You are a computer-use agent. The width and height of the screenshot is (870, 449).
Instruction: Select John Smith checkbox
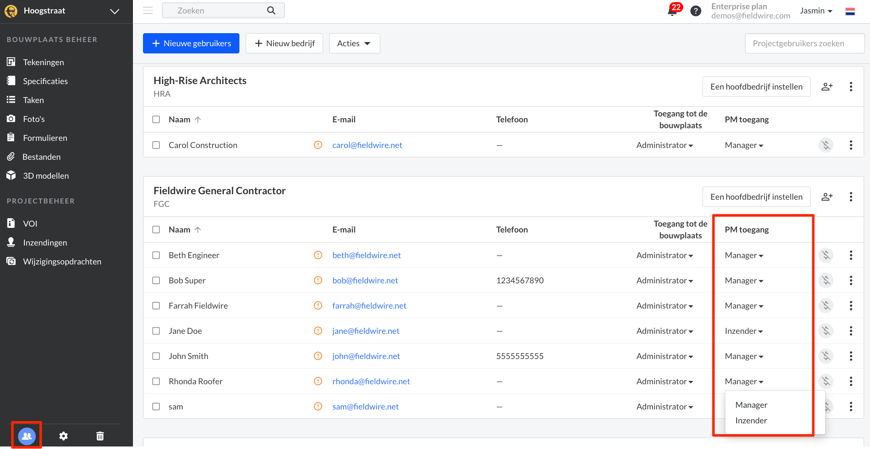(x=156, y=356)
